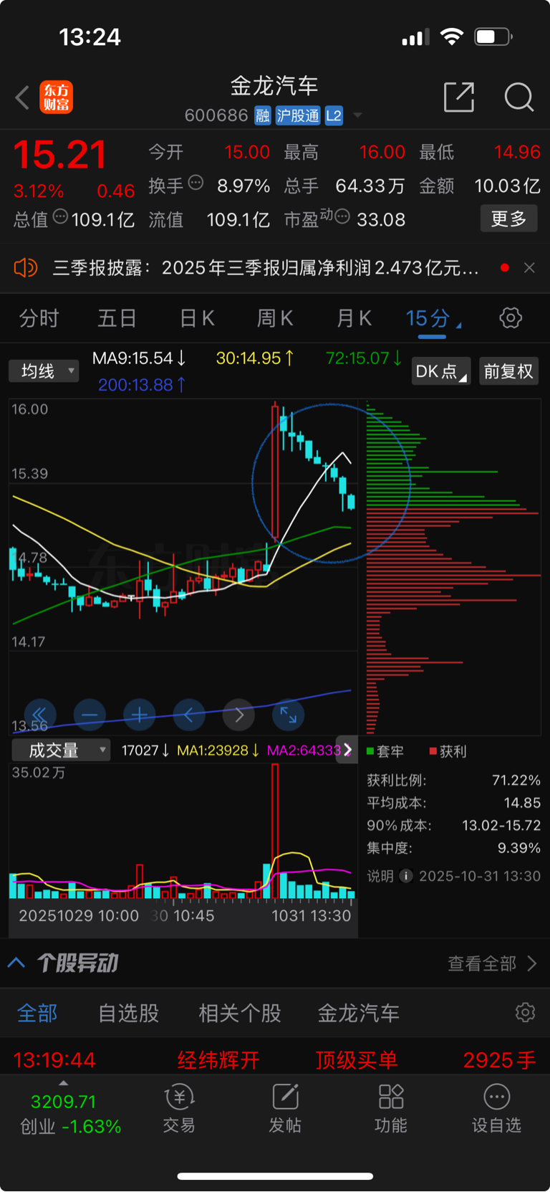Tap the 获利比例 71.22% value
Screen dimensions: 550x1192
coord(516,780)
